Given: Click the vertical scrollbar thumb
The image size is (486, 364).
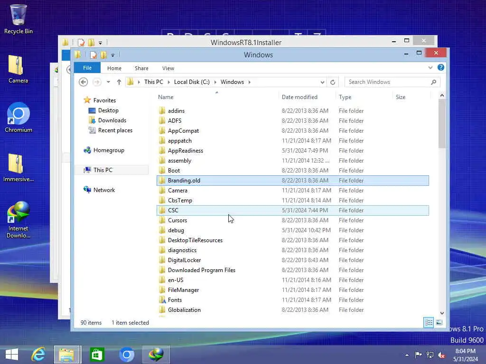Looking at the screenshot, I should 442,124.
